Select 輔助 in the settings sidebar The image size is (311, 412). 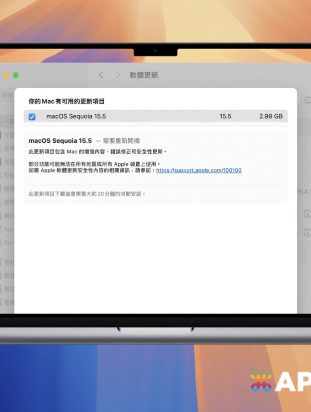[x=8, y=189]
